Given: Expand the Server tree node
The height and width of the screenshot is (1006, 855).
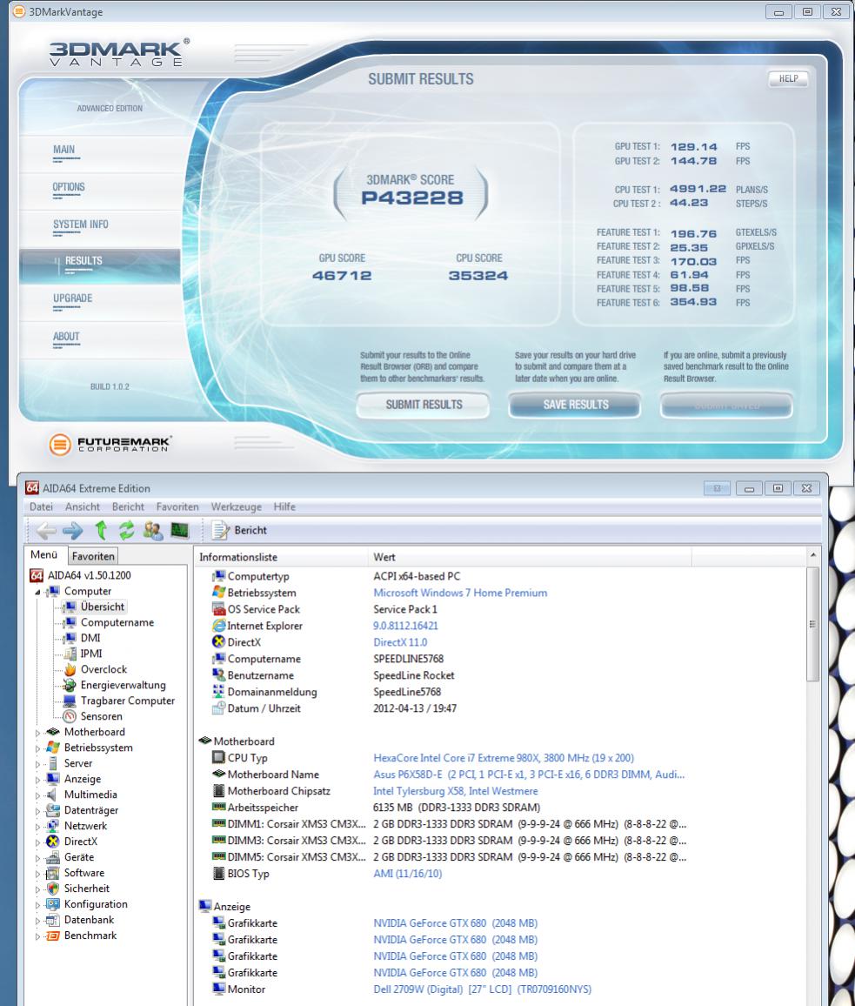Looking at the screenshot, I should [x=37, y=764].
